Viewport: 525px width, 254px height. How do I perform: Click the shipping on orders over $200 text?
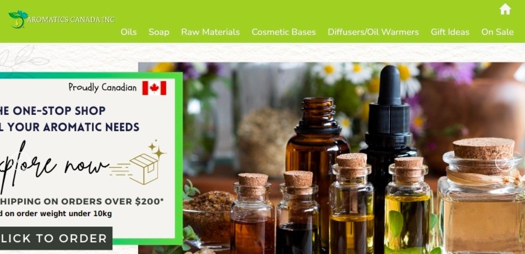[x=82, y=202]
